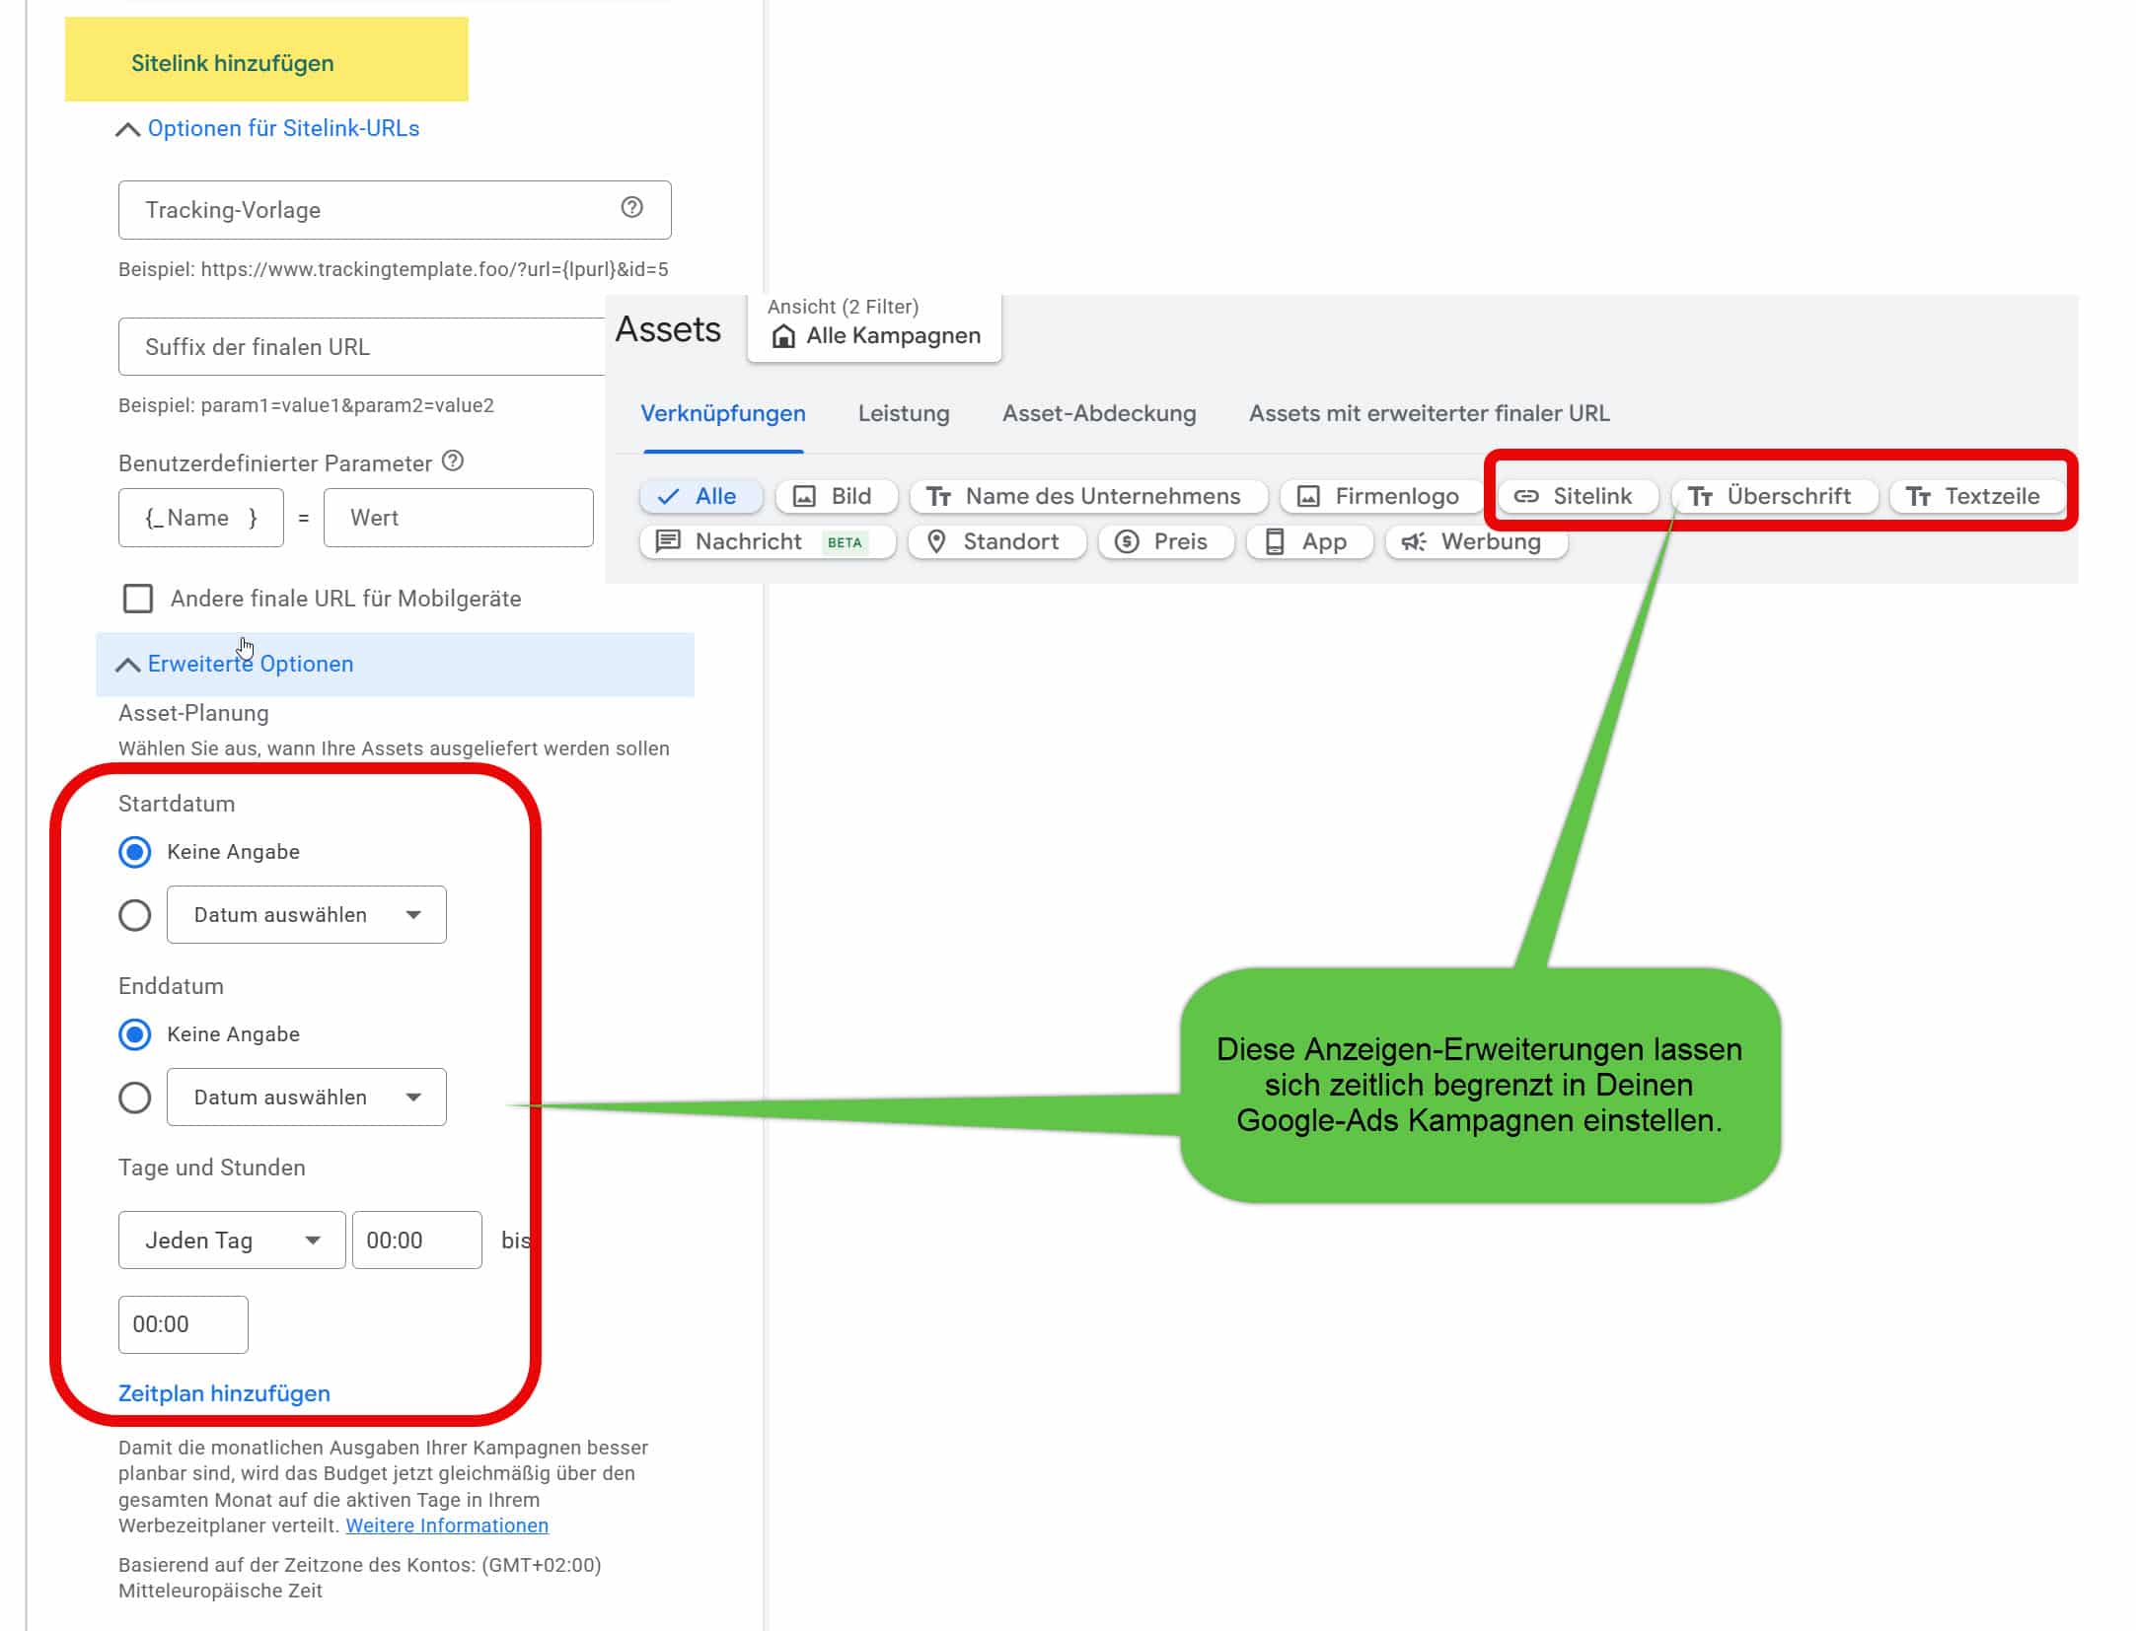Switch to the Leistung tab
The image size is (2136, 1631).
pyautogui.click(x=904, y=414)
